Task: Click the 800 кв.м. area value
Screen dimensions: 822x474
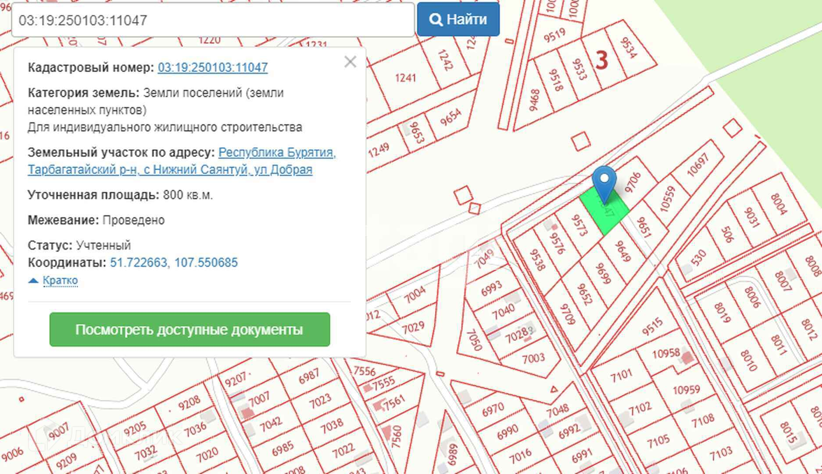Action: click(x=188, y=195)
